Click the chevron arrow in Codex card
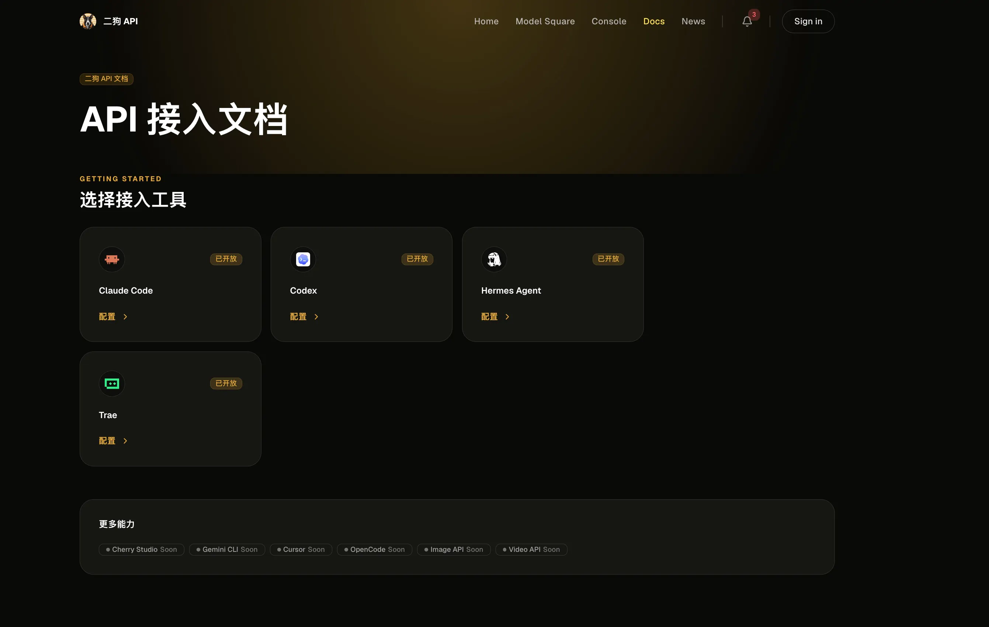The image size is (989, 627). pos(316,317)
